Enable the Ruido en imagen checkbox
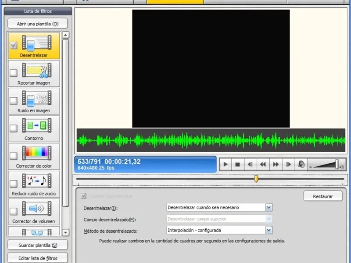Screen dimensions: 351x263 tap(14, 101)
